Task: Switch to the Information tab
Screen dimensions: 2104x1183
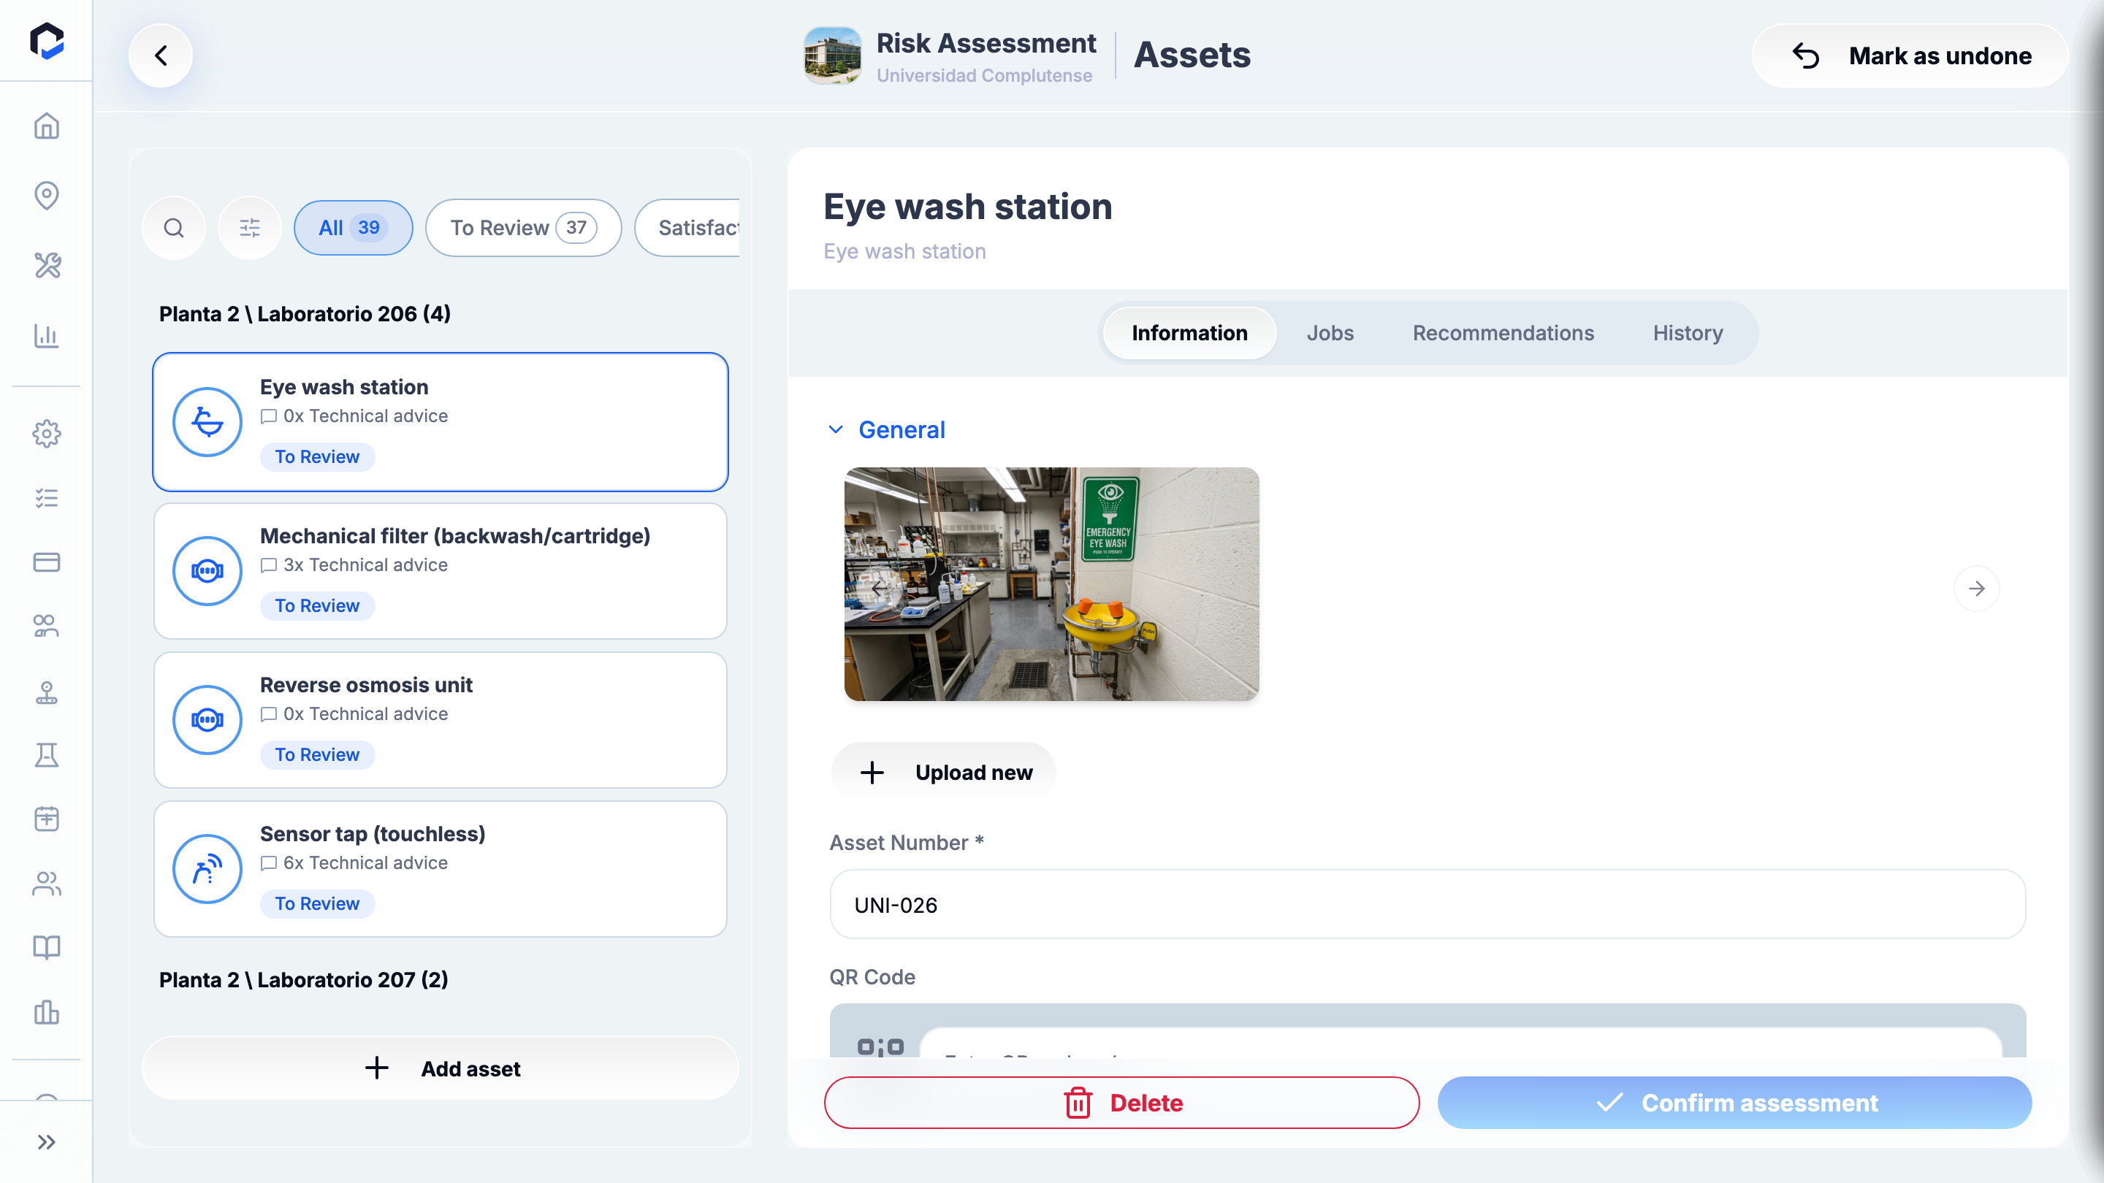Action: point(1189,333)
